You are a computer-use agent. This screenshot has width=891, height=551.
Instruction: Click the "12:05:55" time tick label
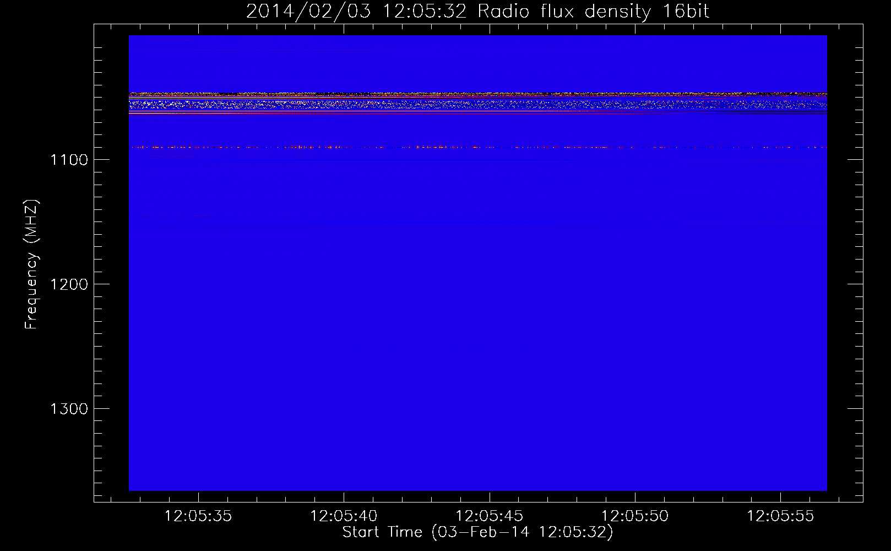(x=780, y=516)
